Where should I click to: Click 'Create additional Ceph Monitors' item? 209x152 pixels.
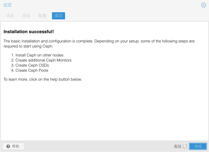click(44, 60)
